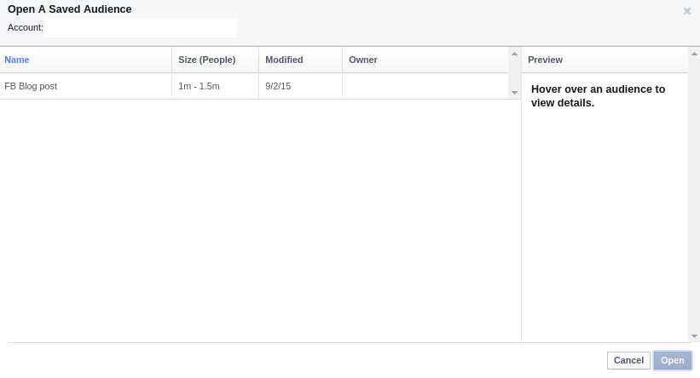Close the Open A Saved Audience dialog

[687, 11]
